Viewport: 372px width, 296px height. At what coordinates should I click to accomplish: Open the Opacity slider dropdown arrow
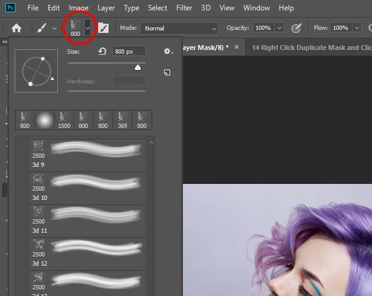point(279,28)
